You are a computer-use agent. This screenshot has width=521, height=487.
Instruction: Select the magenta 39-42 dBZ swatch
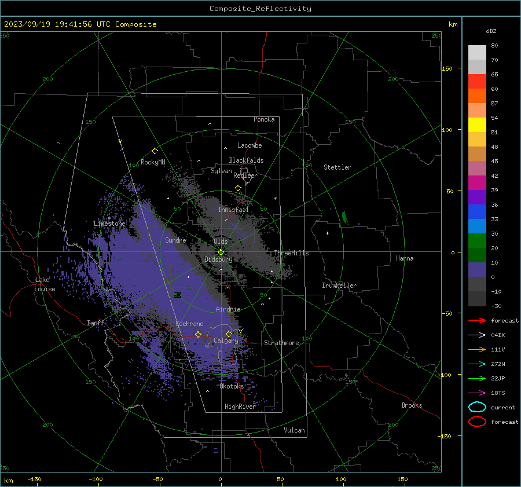pyautogui.click(x=477, y=183)
